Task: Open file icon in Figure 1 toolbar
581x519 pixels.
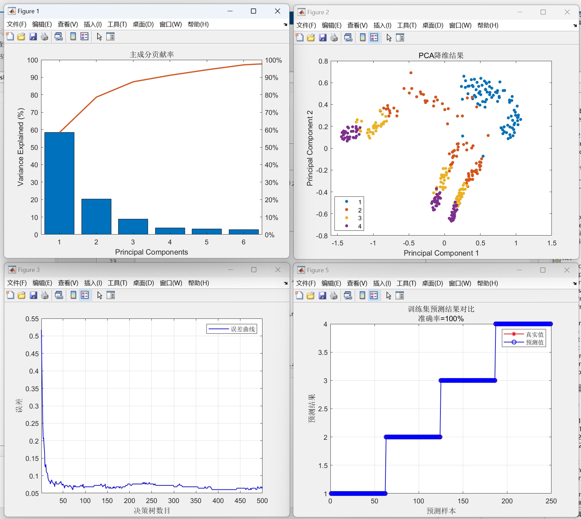Action: (x=21, y=36)
